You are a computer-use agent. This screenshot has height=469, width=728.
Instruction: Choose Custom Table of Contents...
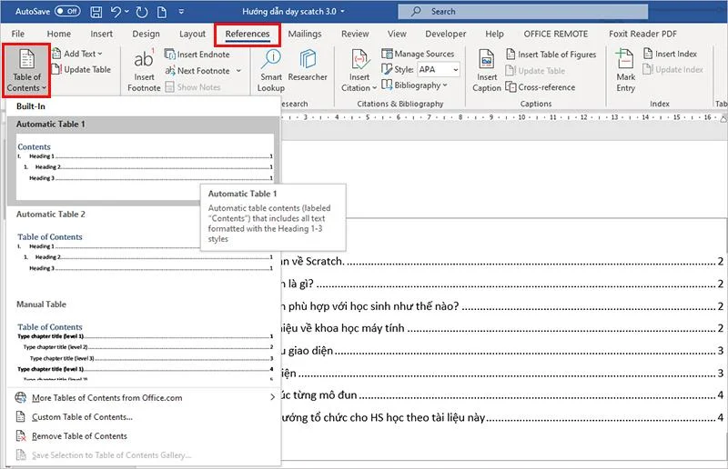[144, 417]
